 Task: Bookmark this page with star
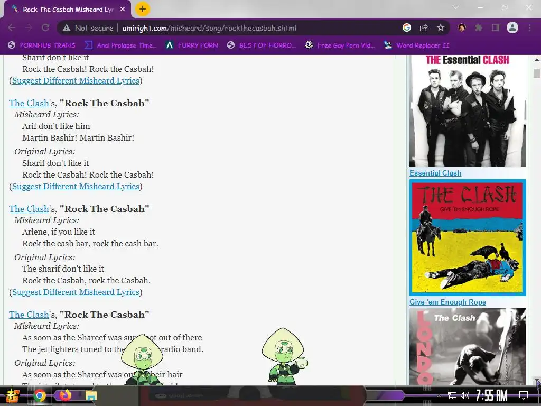coord(441,28)
